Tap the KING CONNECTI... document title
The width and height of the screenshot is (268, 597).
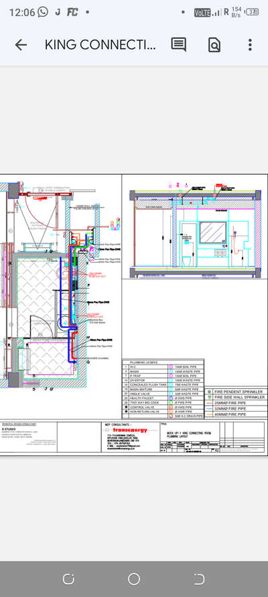pyautogui.click(x=100, y=45)
